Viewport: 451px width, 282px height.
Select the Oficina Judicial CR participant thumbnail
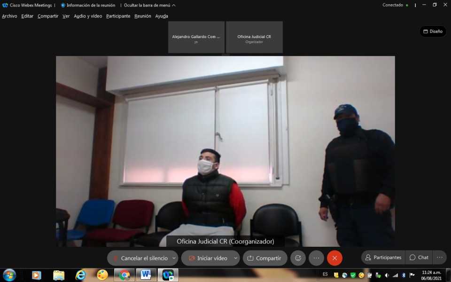tap(254, 37)
